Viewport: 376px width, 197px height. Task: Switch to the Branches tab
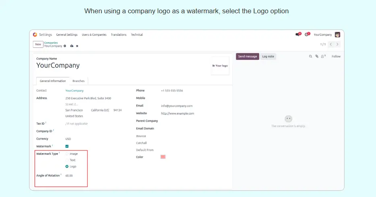pyautogui.click(x=79, y=81)
